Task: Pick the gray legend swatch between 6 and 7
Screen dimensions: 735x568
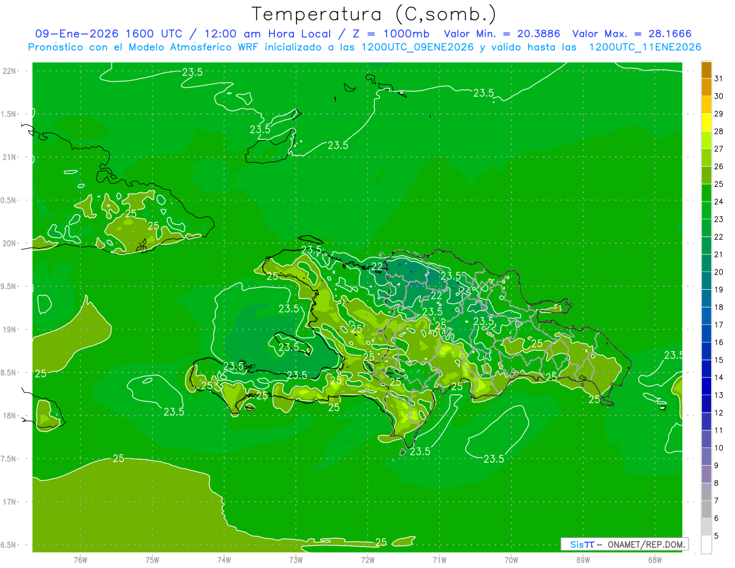Action: tap(706, 510)
